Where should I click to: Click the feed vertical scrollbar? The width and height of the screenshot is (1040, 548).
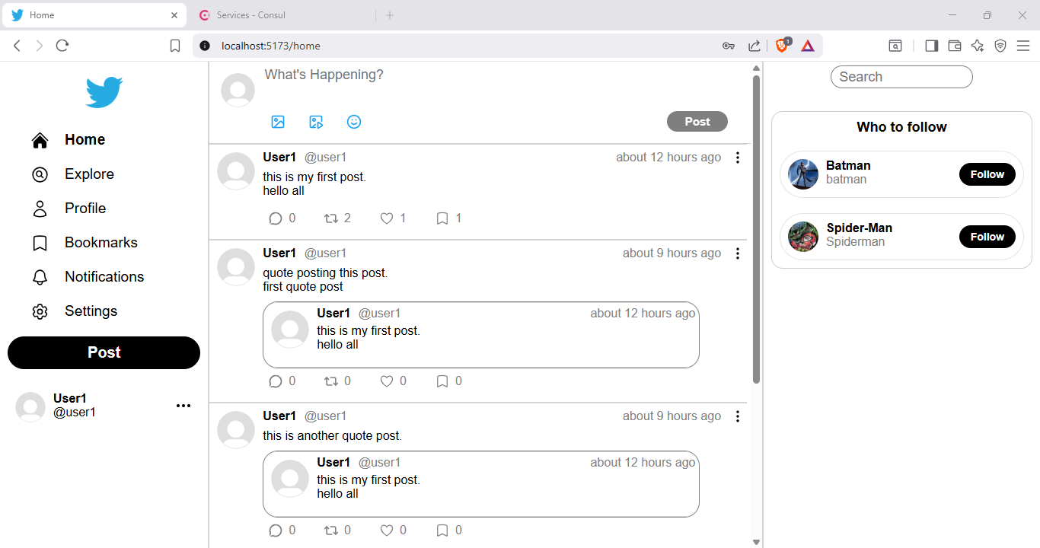[756, 228]
